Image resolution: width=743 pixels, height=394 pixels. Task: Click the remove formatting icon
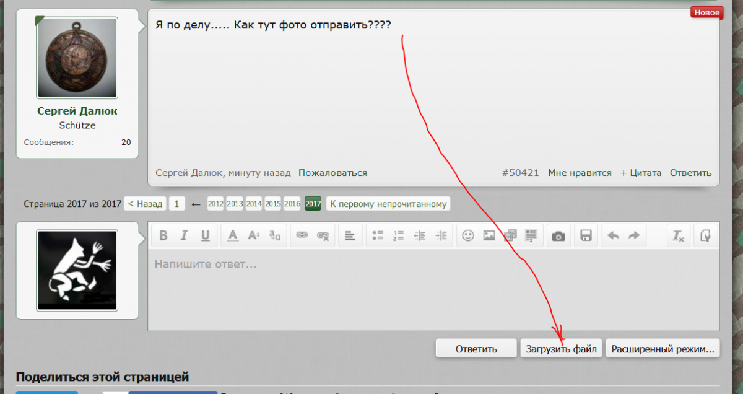tap(678, 235)
